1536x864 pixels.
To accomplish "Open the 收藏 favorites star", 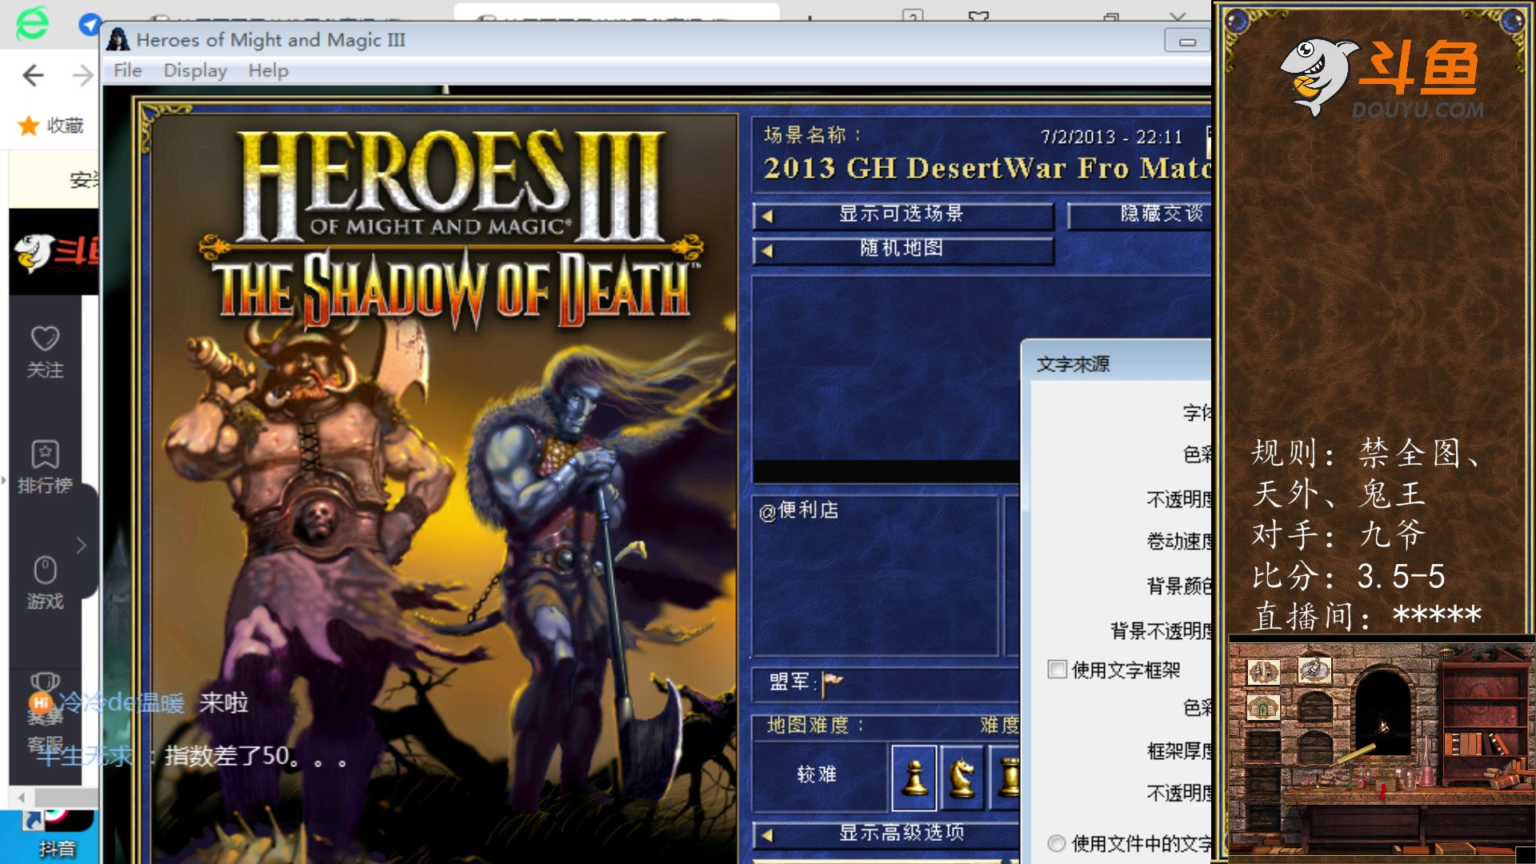I will coord(29,126).
